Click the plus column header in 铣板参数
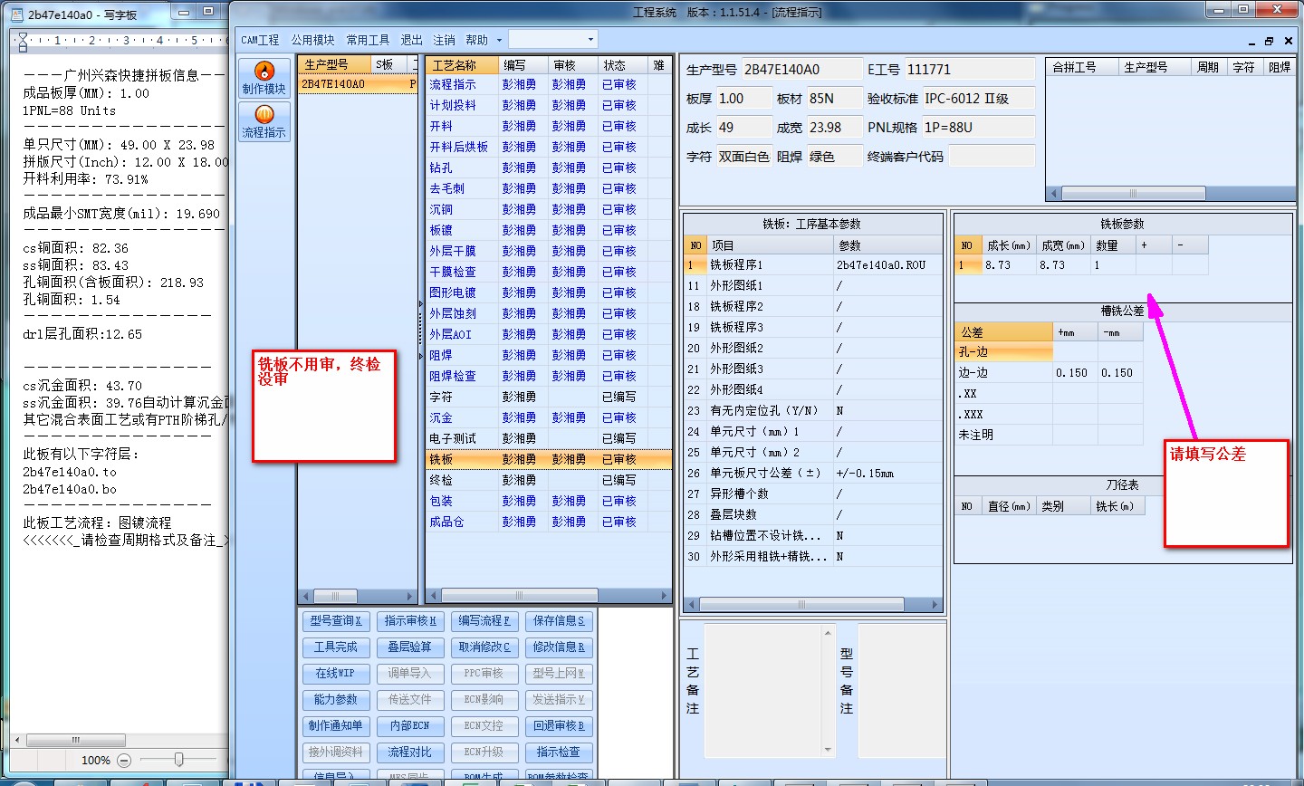 click(x=1154, y=245)
